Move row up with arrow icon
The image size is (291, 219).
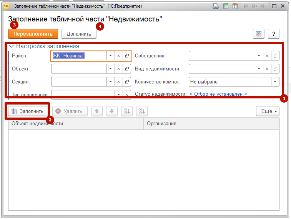point(96,111)
